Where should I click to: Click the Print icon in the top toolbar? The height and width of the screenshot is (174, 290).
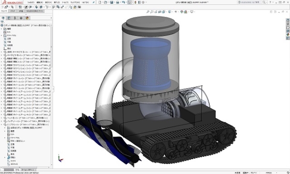coord(117,2)
